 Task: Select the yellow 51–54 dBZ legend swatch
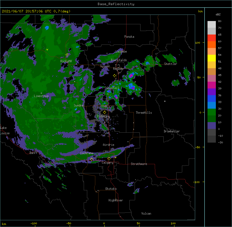coord(212,58)
